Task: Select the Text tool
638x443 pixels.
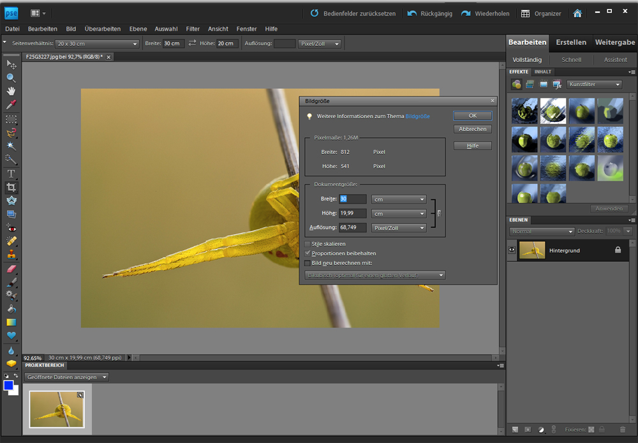Action: click(11, 174)
